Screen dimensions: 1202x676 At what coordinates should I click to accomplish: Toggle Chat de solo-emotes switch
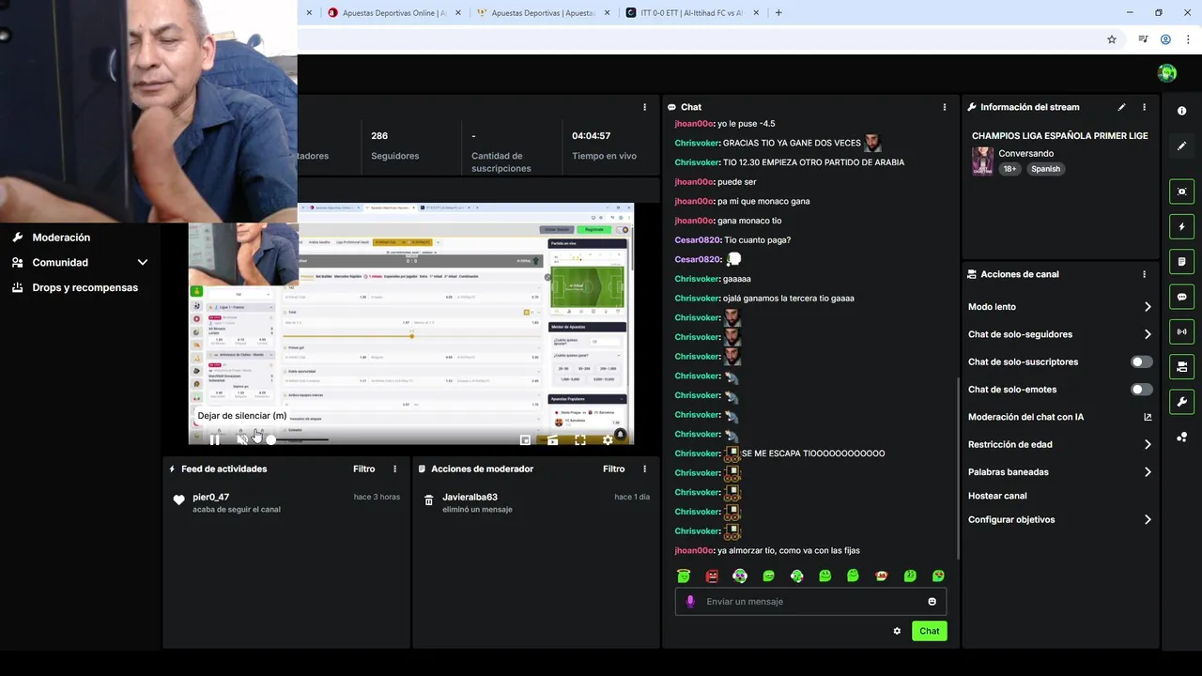pyautogui.click(x=1141, y=389)
